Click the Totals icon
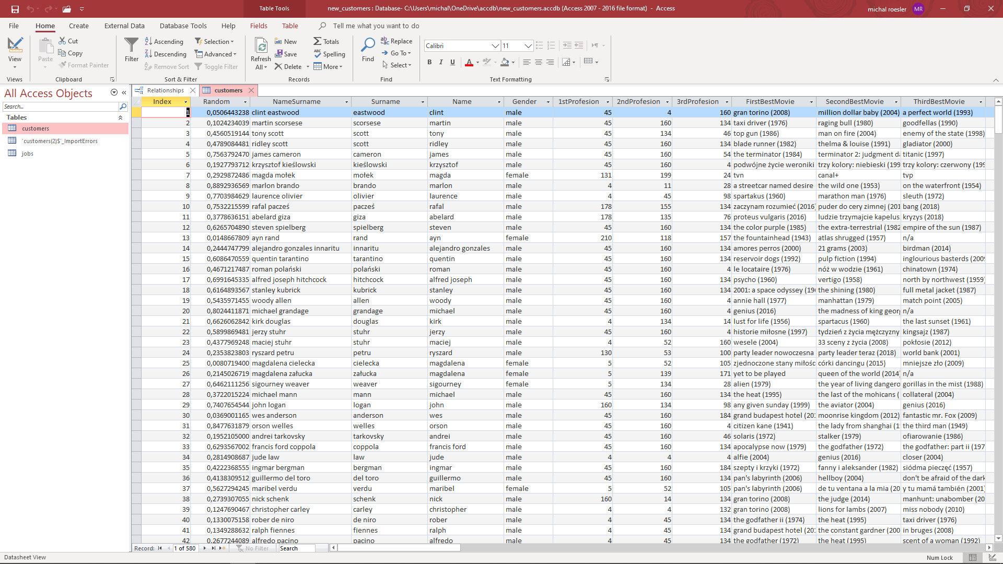1003x564 pixels. click(x=326, y=41)
